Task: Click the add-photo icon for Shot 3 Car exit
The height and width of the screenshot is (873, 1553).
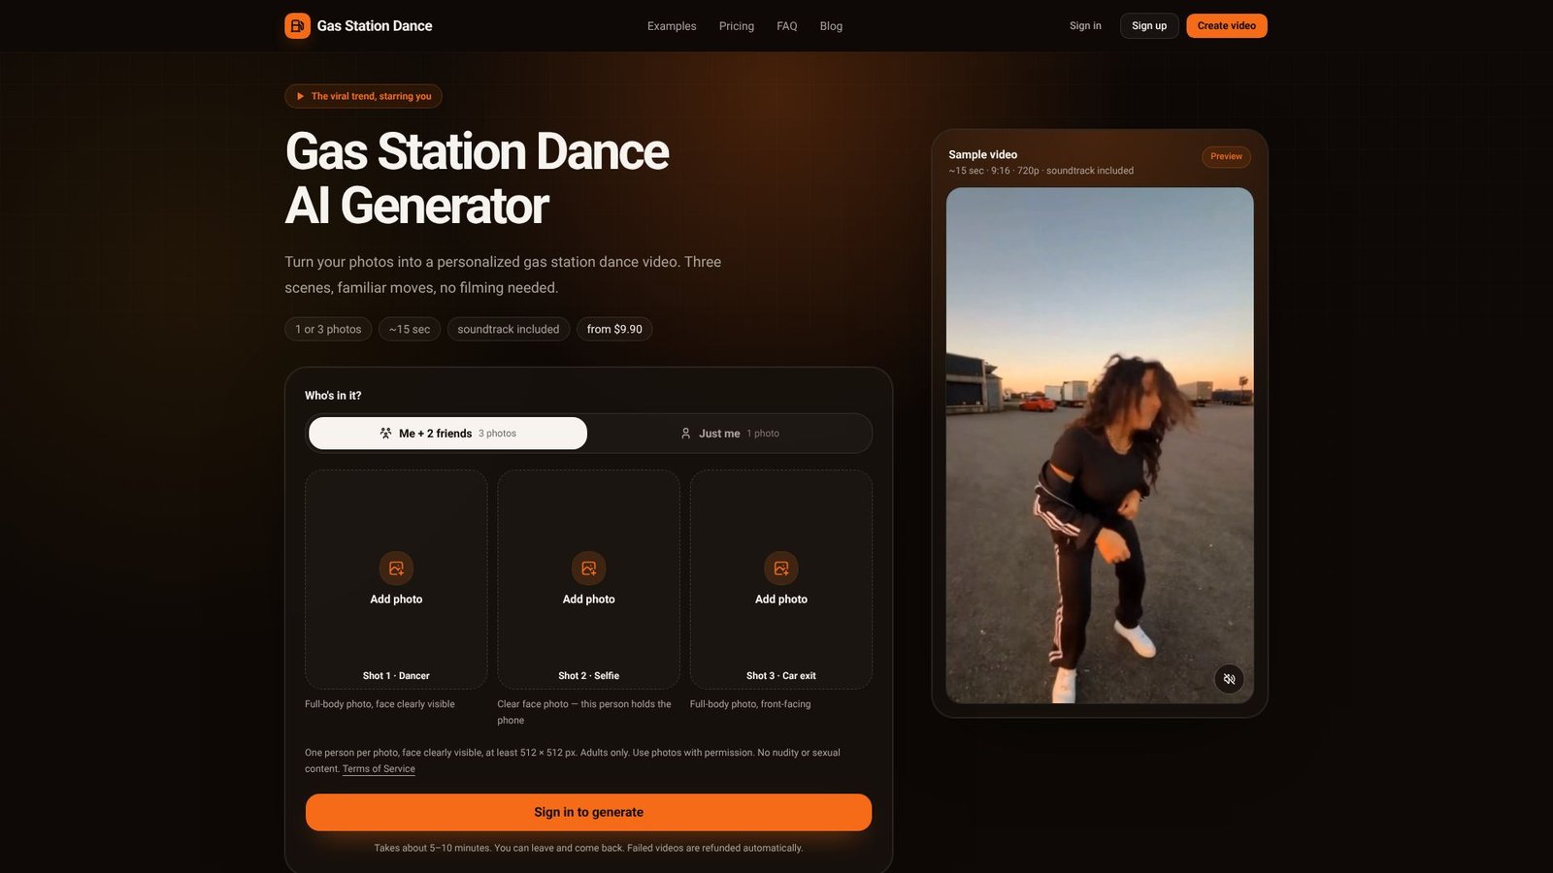Action: click(x=781, y=568)
